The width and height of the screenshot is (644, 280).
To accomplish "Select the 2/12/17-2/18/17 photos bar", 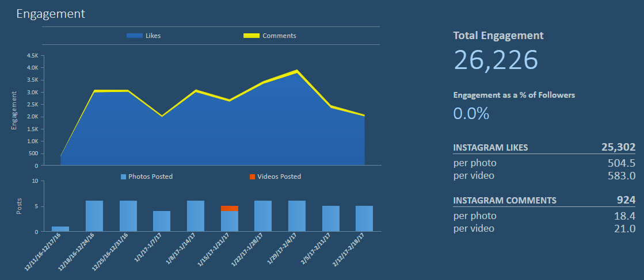I will click(364, 218).
